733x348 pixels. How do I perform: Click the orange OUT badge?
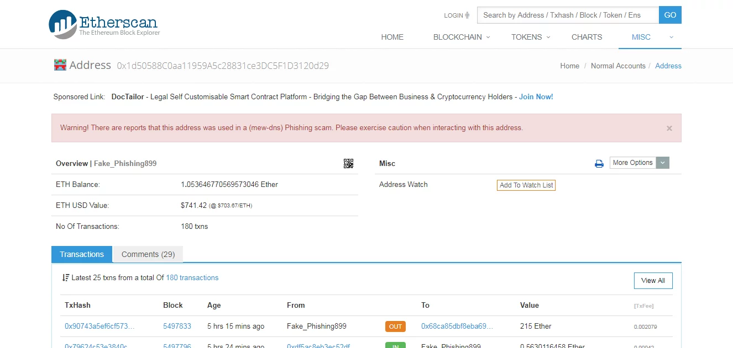pyautogui.click(x=395, y=326)
